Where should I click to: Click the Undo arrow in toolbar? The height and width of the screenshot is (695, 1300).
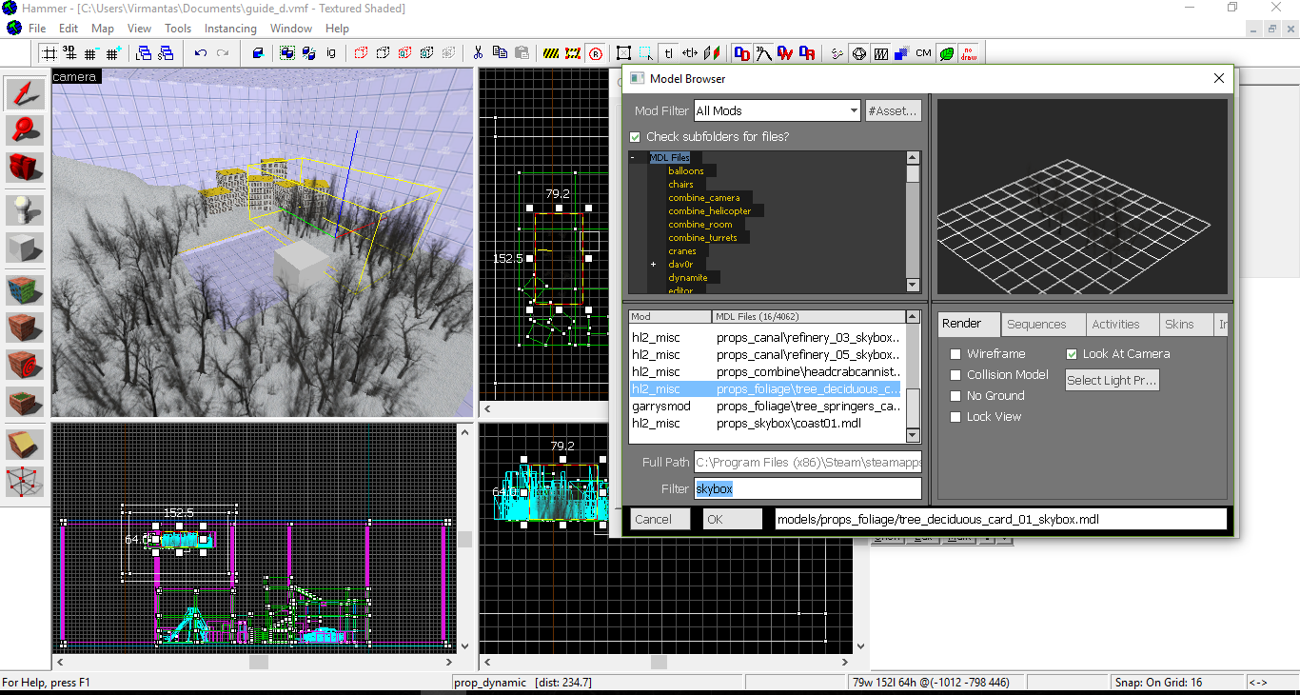tap(200, 53)
